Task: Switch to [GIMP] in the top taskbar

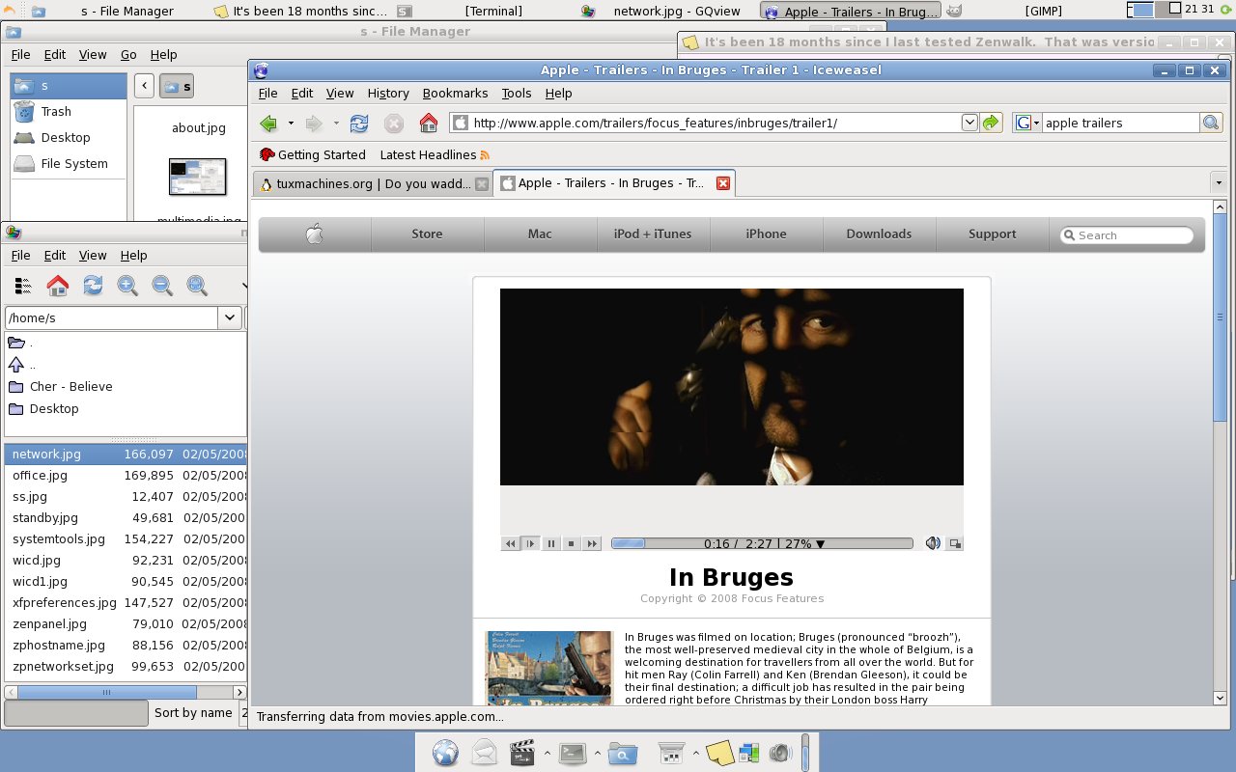Action: (x=1043, y=12)
